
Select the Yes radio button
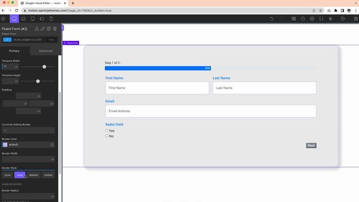(107, 130)
